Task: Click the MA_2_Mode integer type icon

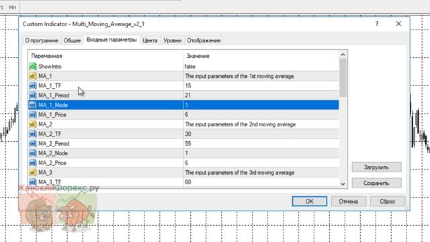Action: coord(33,153)
